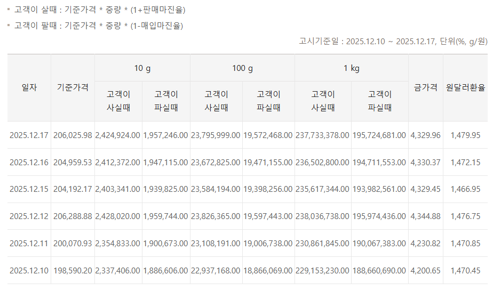Click the 1 kg group header
The image size is (493, 291).
[352, 68]
